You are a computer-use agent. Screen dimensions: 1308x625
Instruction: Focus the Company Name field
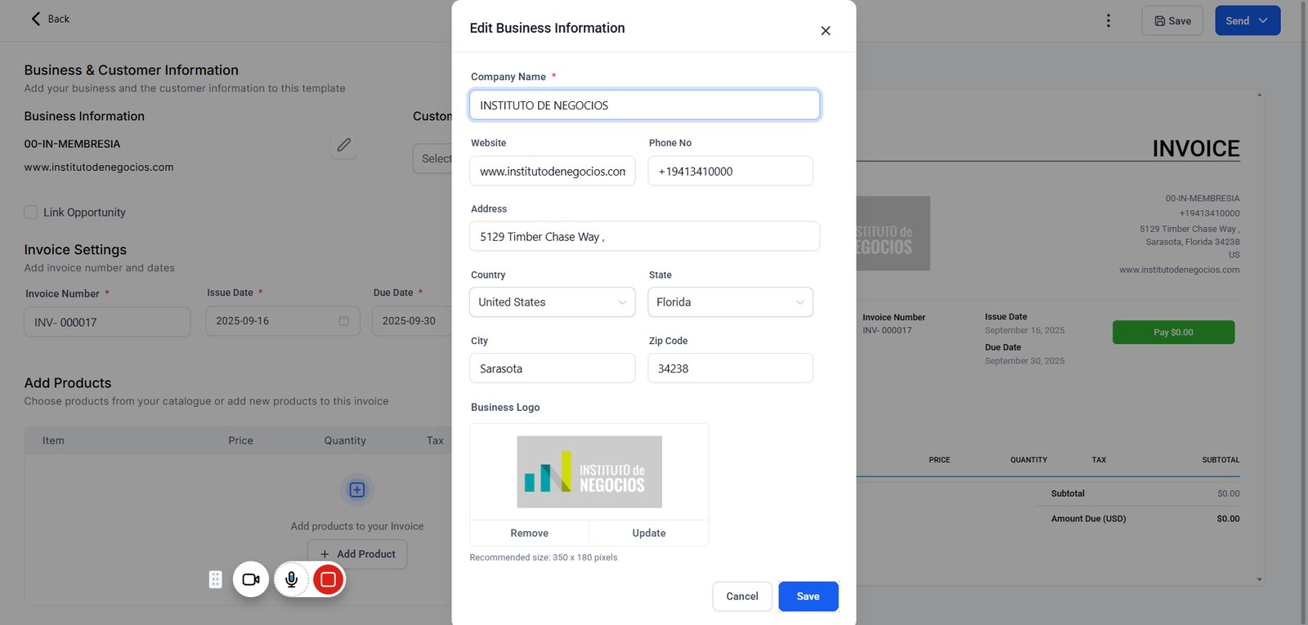coord(645,105)
